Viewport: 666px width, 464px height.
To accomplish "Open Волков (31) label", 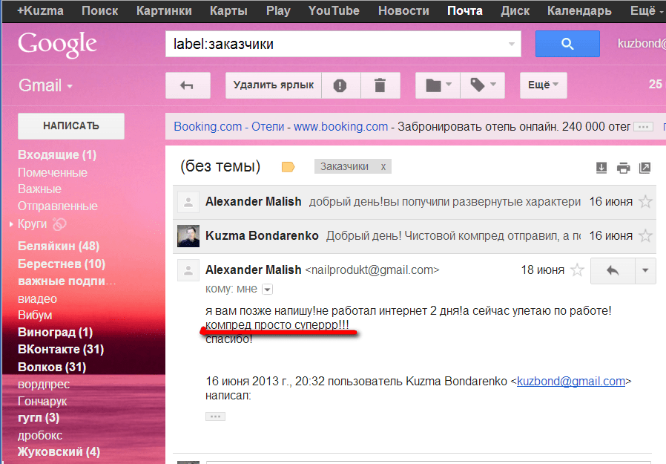I will tap(52, 367).
